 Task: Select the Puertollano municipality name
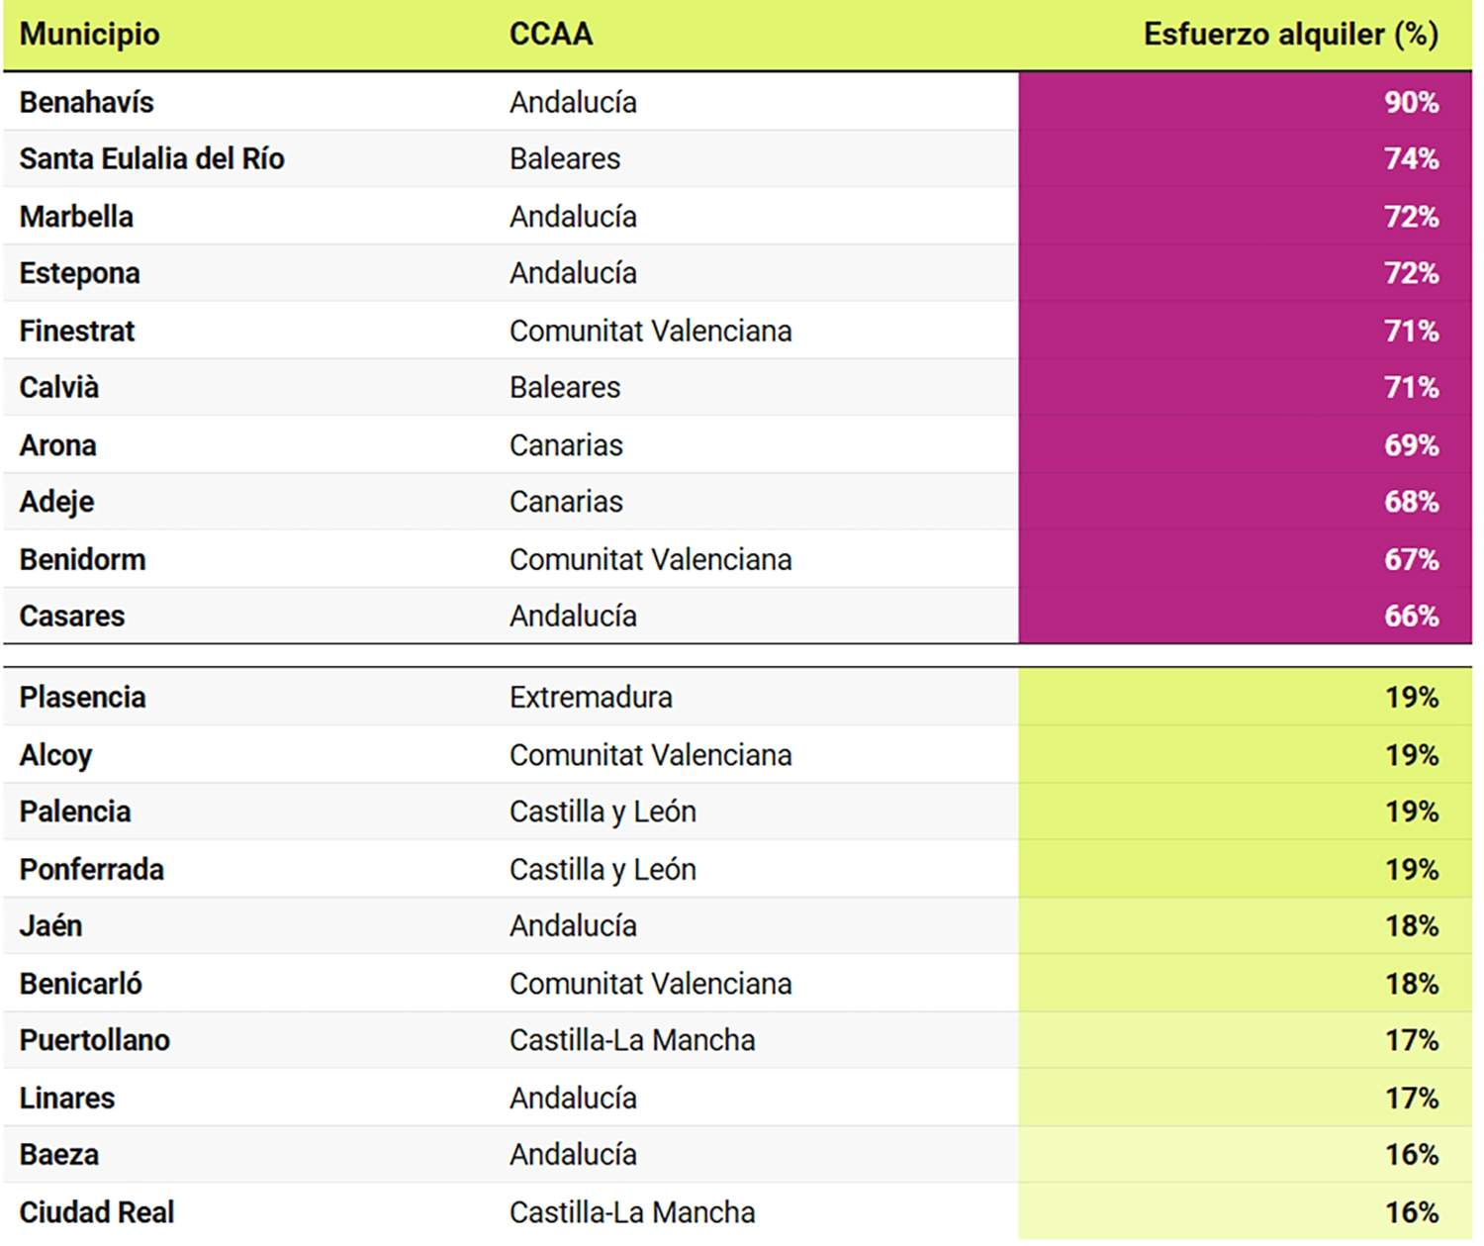95,1040
